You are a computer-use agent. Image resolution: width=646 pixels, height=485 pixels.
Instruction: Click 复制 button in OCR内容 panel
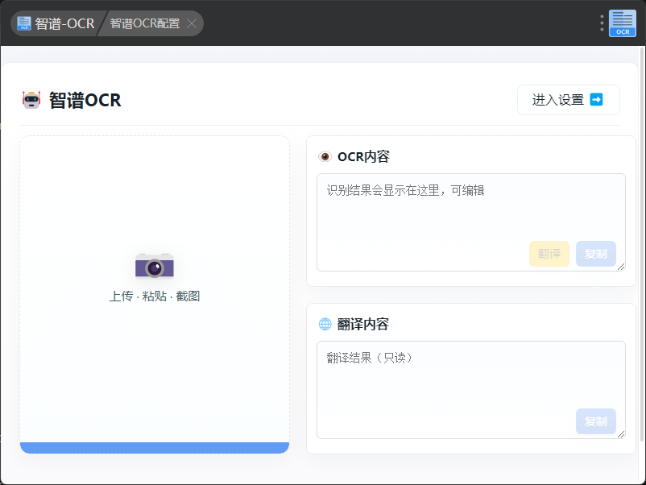coord(596,254)
